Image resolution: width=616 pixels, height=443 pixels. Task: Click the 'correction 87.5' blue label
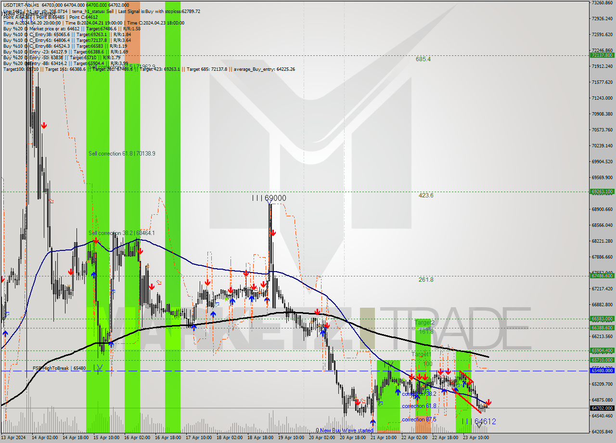click(x=419, y=419)
